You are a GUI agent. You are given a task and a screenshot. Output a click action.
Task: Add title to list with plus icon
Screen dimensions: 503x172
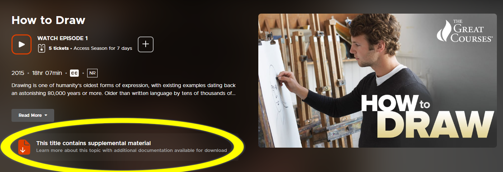pyautogui.click(x=146, y=44)
